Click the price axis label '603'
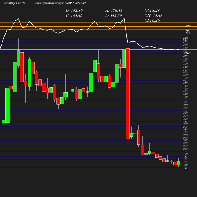The image size is (197, 197). pyautogui.click(x=185, y=43)
